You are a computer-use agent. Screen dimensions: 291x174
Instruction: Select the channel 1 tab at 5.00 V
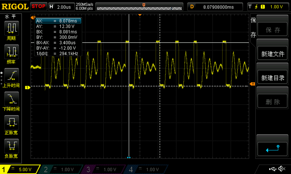(x=20, y=169)
